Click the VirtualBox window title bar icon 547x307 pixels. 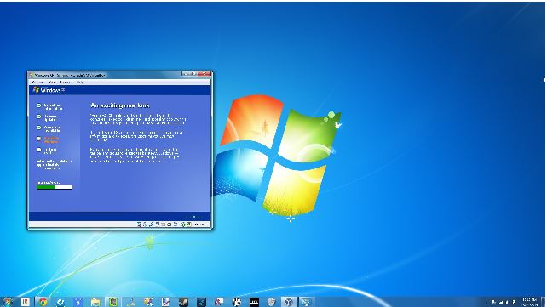(32, 75)
